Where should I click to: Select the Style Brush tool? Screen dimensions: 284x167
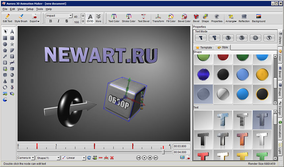(x=21, y=18)
